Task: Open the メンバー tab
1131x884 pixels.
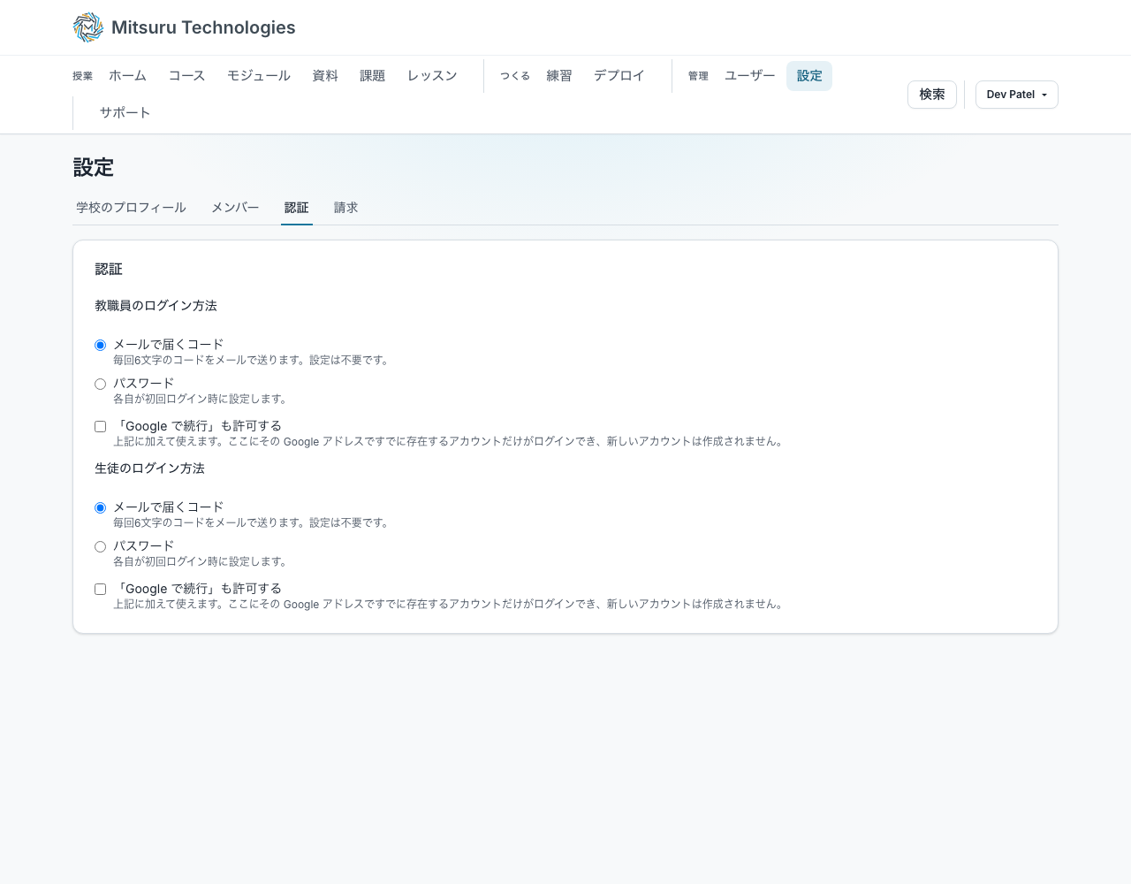Action: click(235, 208)
